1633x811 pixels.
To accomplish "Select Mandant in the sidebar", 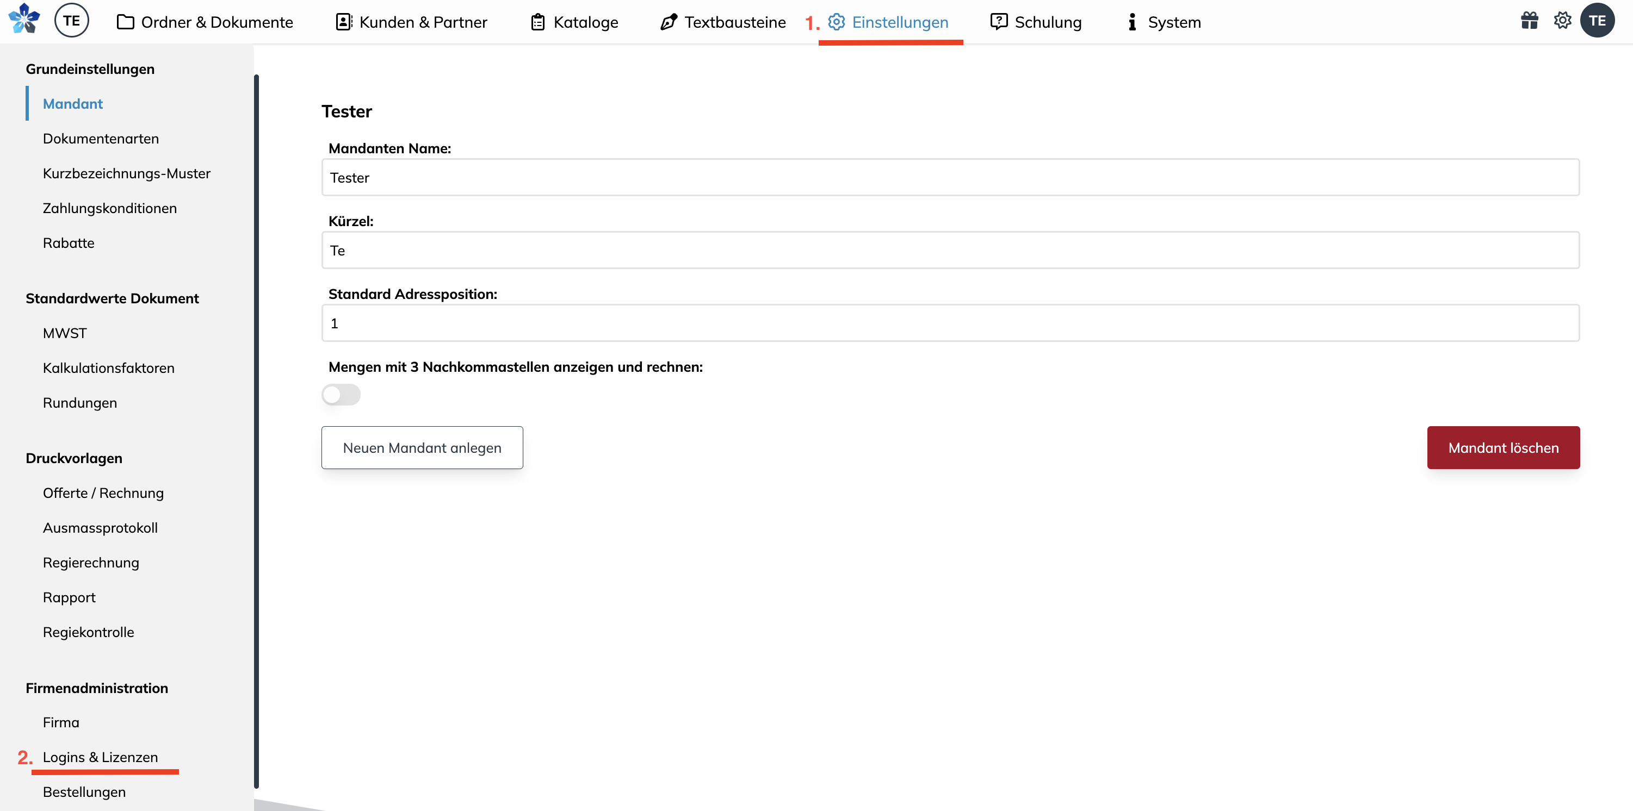I will [x=72, y=103].
